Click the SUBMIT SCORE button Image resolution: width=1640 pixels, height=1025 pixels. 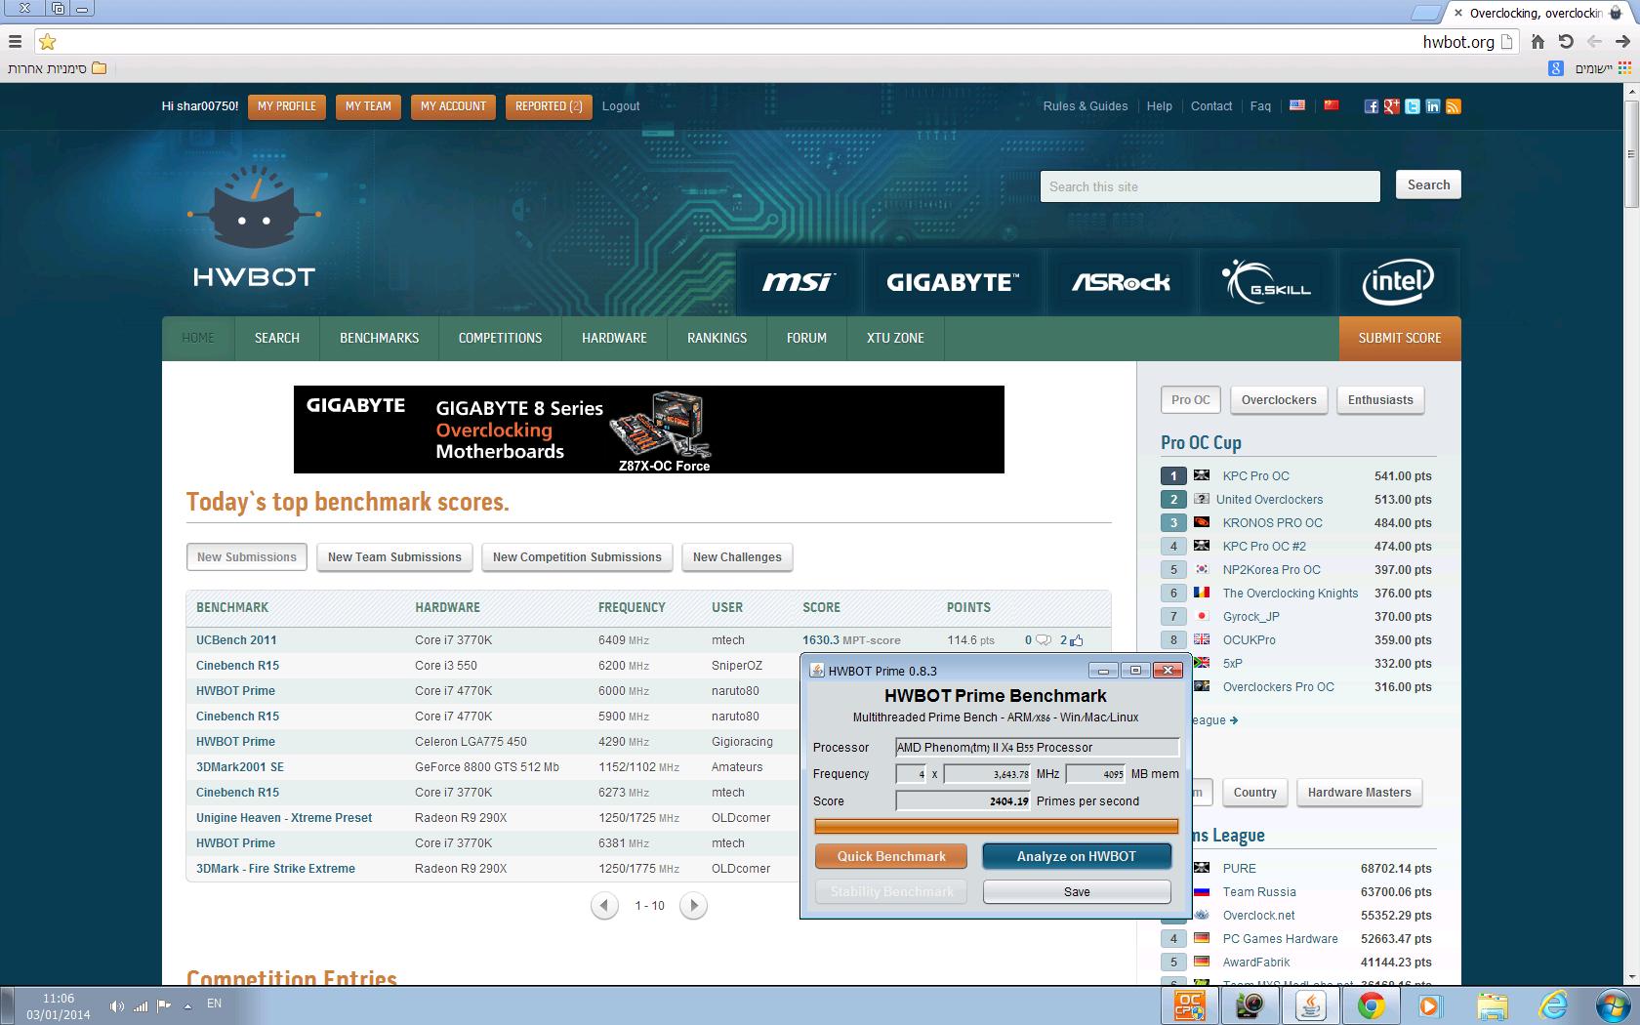(1400, 338)
